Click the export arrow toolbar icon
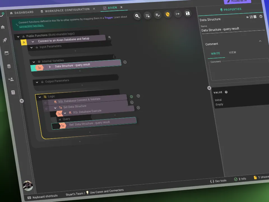Screen dimensions: 269x202 [x=177, y=14]
